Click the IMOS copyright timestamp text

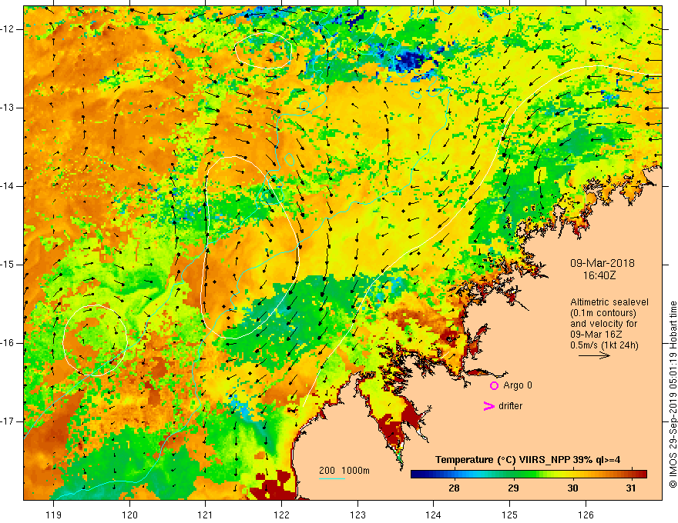(673, 395)
